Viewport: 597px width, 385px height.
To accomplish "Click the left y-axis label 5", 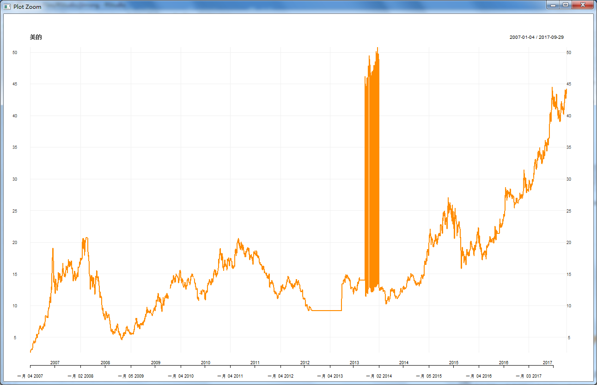I will click(x=16, y=338).
